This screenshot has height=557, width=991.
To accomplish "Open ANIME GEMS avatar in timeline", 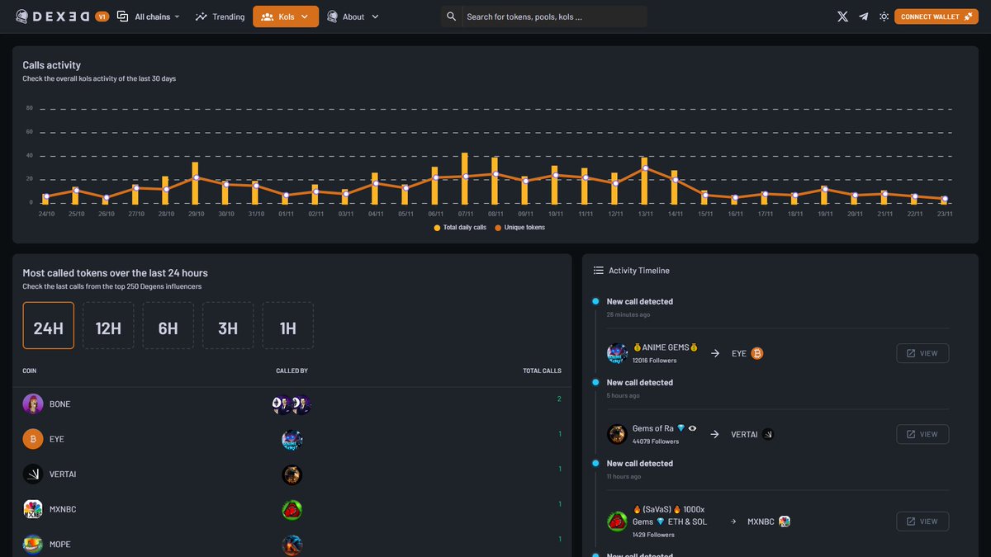I will coord(617,353).
